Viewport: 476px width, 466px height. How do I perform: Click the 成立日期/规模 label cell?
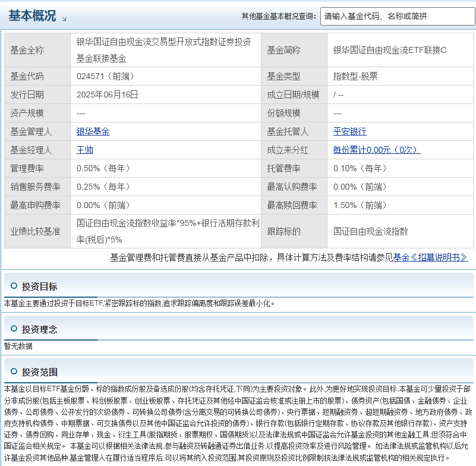click(294, 95)
